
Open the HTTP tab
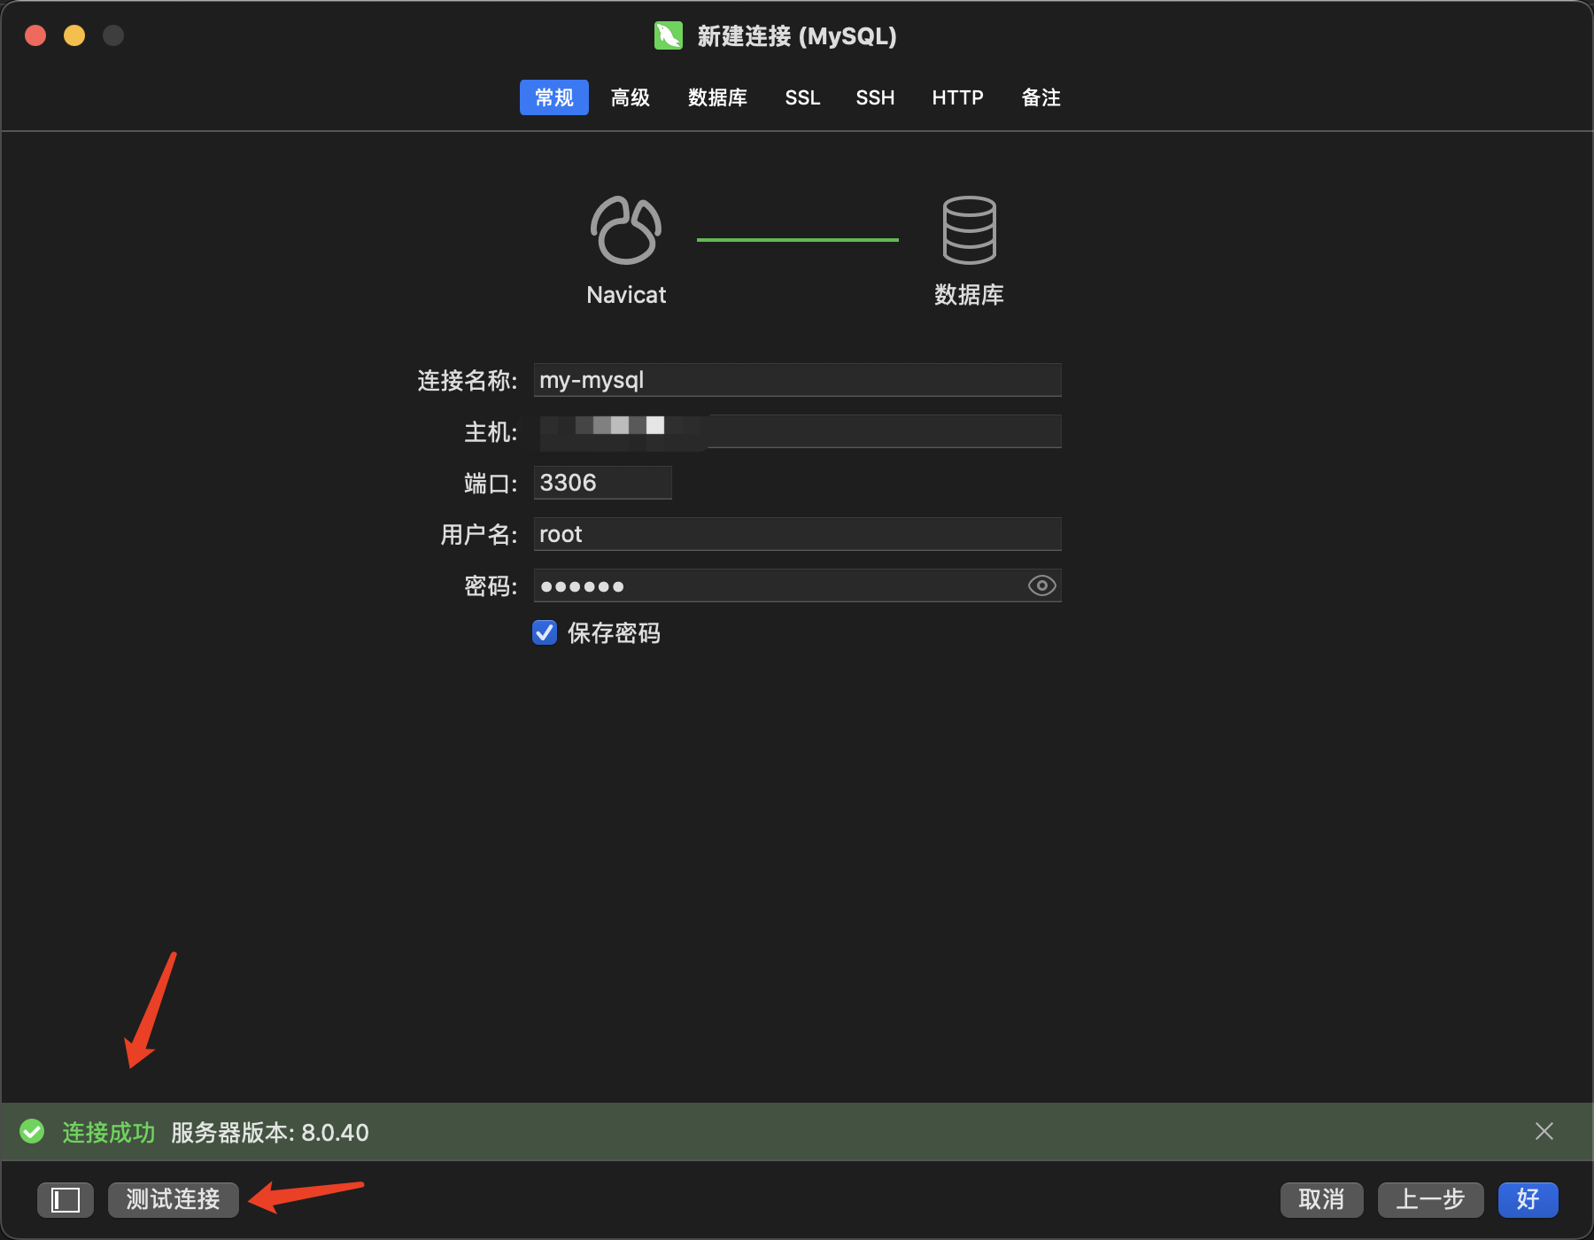tap(957, 97)
